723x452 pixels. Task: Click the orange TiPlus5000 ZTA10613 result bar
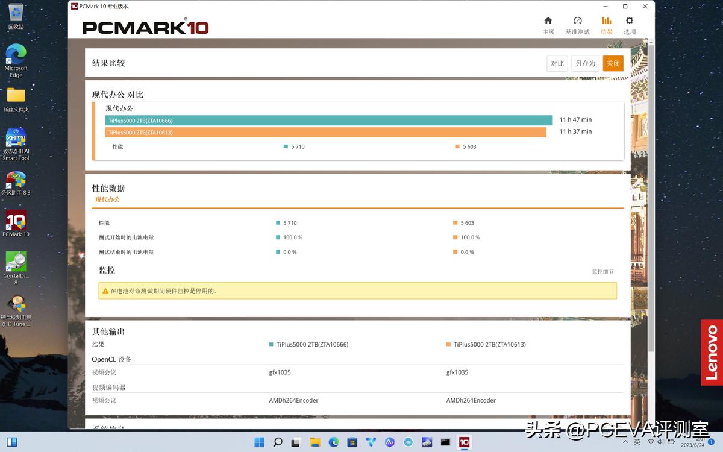click(325, 132)
